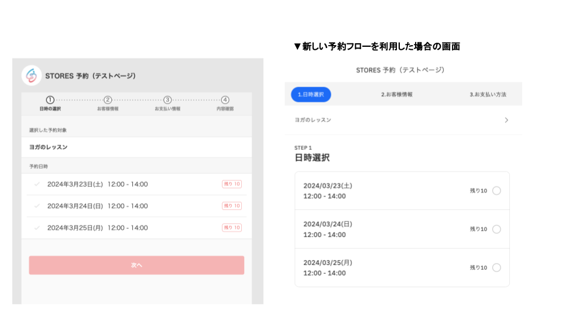Click STORES 予約 title in new flow header
This screenshot has width=562, height=316.
400,70
